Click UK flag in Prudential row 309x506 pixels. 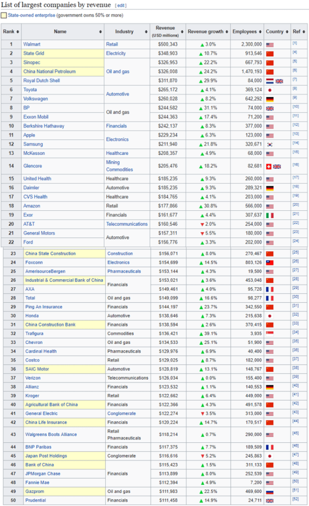point(269,501)
